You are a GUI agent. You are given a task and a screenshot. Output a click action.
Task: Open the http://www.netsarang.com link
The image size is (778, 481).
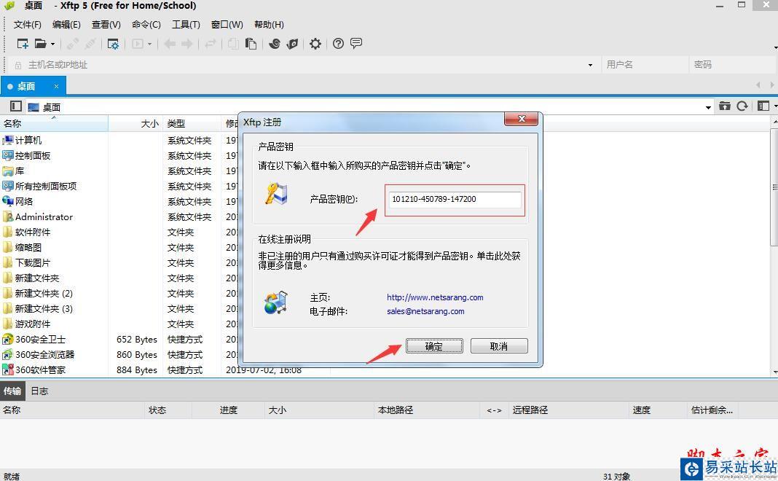[435, 297]
